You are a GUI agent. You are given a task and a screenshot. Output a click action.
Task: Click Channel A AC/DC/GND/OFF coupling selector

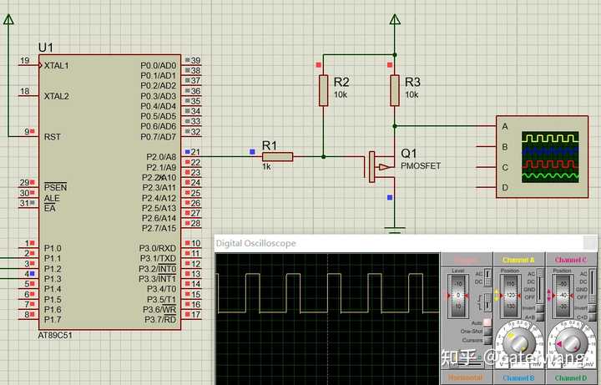pyautogui.click(x=540, y=286)
